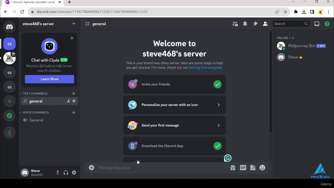Click the search magnifier icon
Screen dimensions: 334x188
point(306,24)
